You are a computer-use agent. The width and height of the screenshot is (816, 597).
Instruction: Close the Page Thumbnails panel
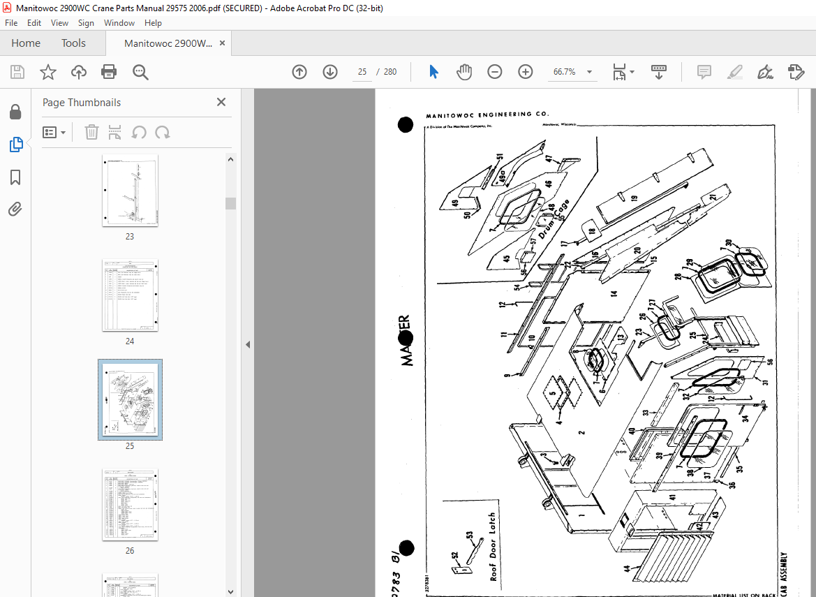221,102
